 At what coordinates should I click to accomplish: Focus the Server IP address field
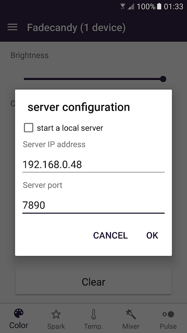93,164
